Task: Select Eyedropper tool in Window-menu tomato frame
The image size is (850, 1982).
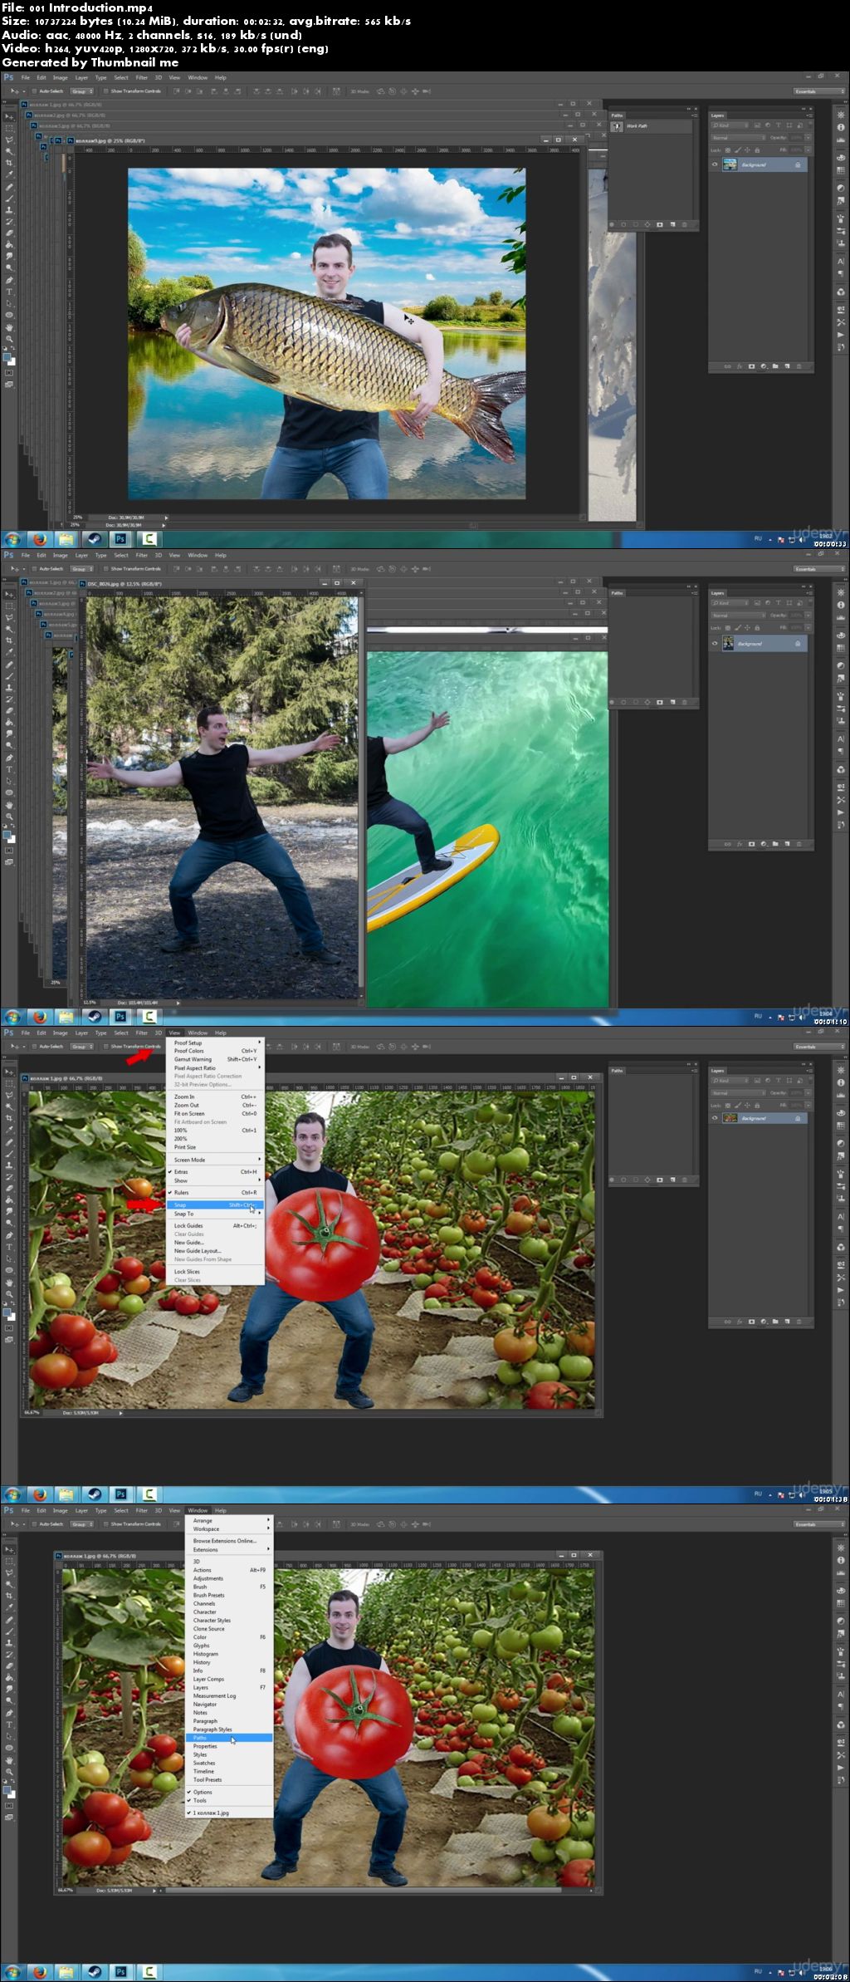Action: click(x=10, y=1607)
